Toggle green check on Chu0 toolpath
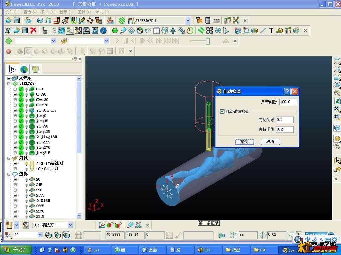 pos(21,89)
